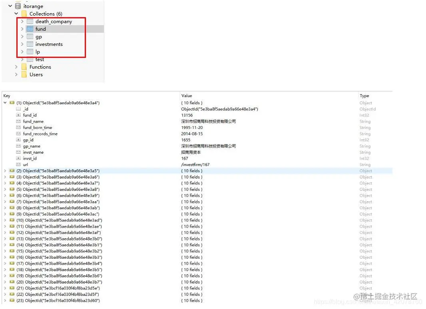Click the fund collection table icon
The image size is (426, 309).
[30, 29]
